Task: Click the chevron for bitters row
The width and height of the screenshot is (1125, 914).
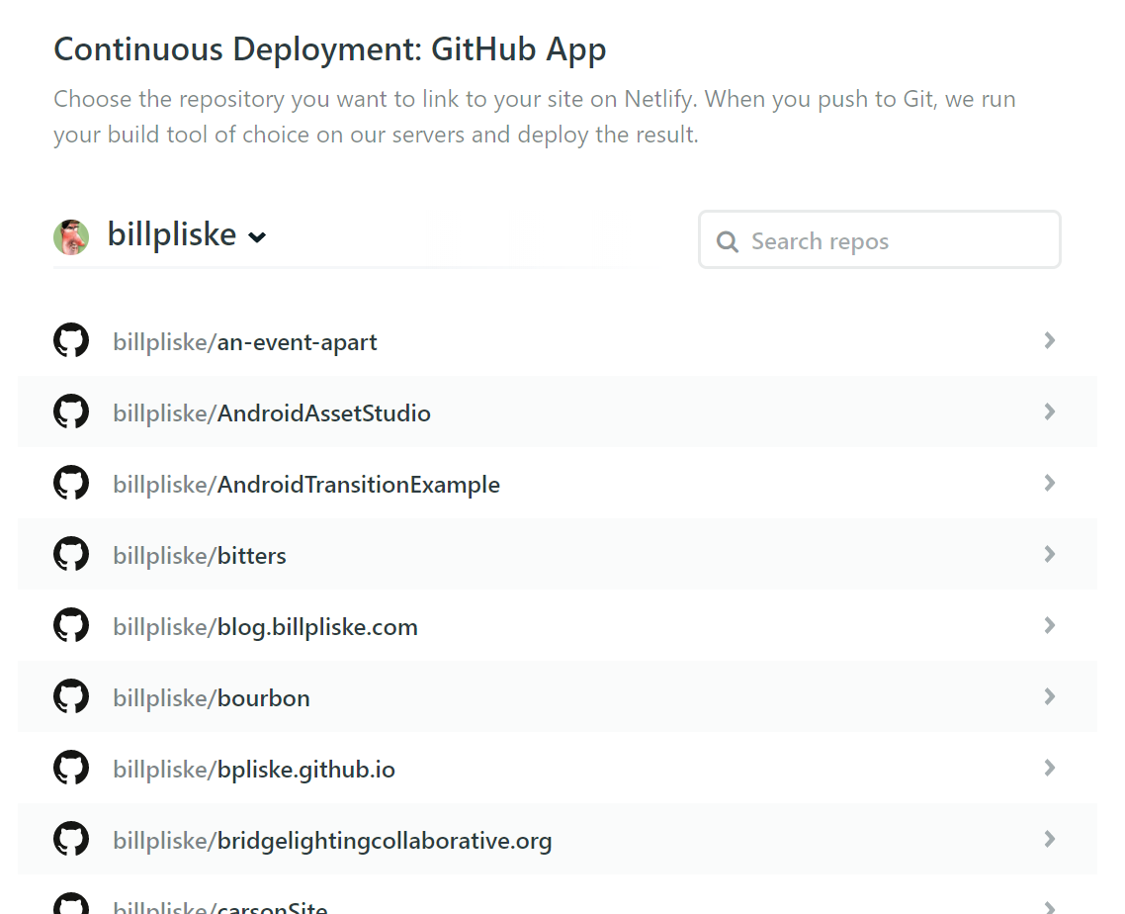Action: 1050,554
